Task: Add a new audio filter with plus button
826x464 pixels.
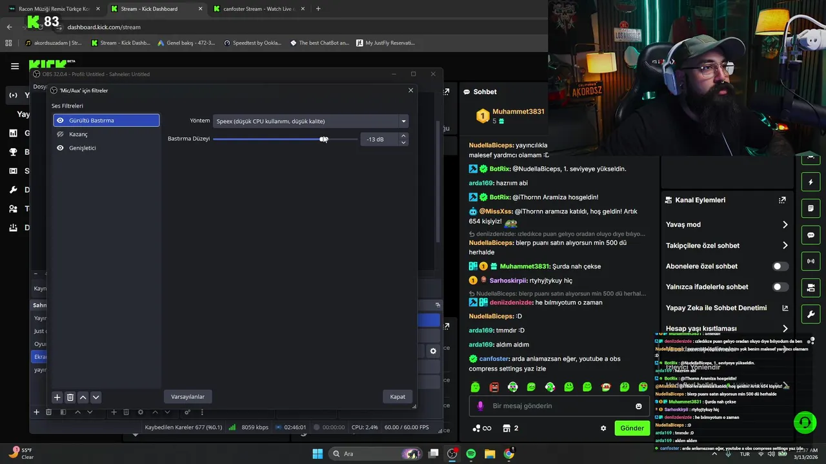Action: pos(57,397)
